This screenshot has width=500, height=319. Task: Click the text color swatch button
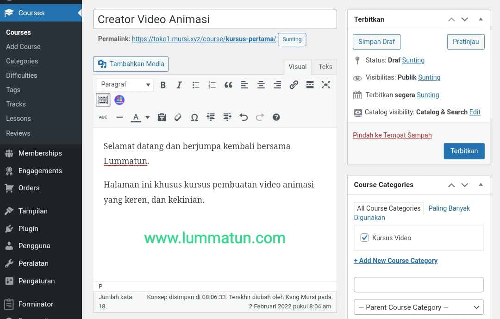136,117
